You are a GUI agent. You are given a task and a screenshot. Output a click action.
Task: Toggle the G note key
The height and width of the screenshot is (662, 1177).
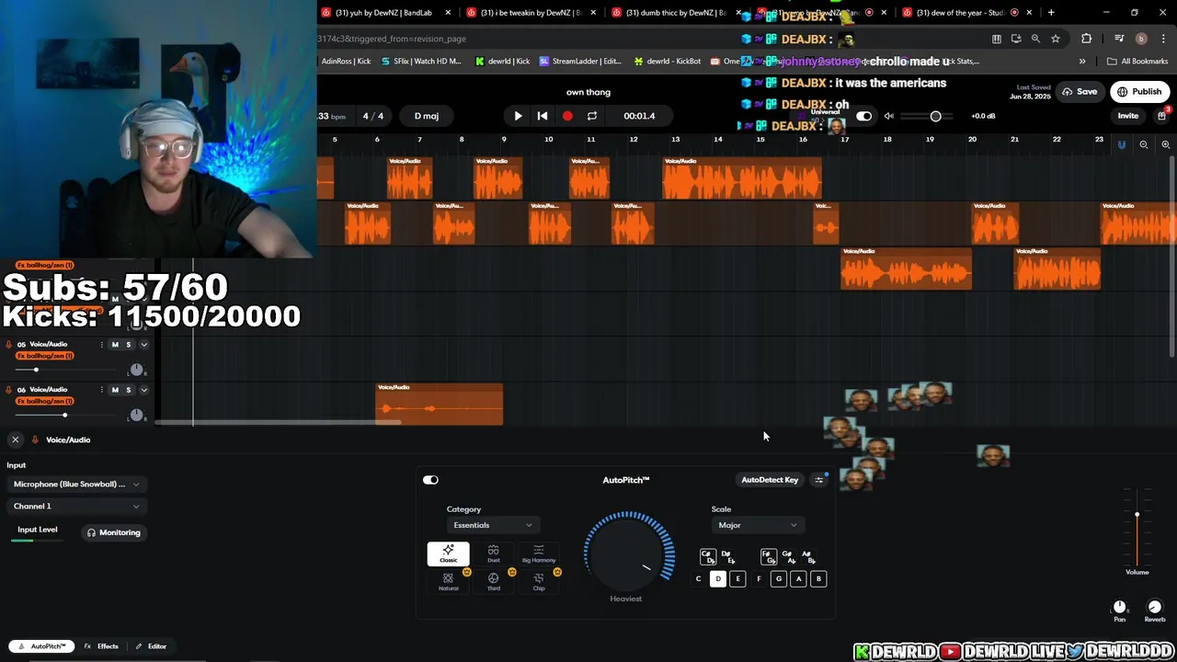coord(779,578)
